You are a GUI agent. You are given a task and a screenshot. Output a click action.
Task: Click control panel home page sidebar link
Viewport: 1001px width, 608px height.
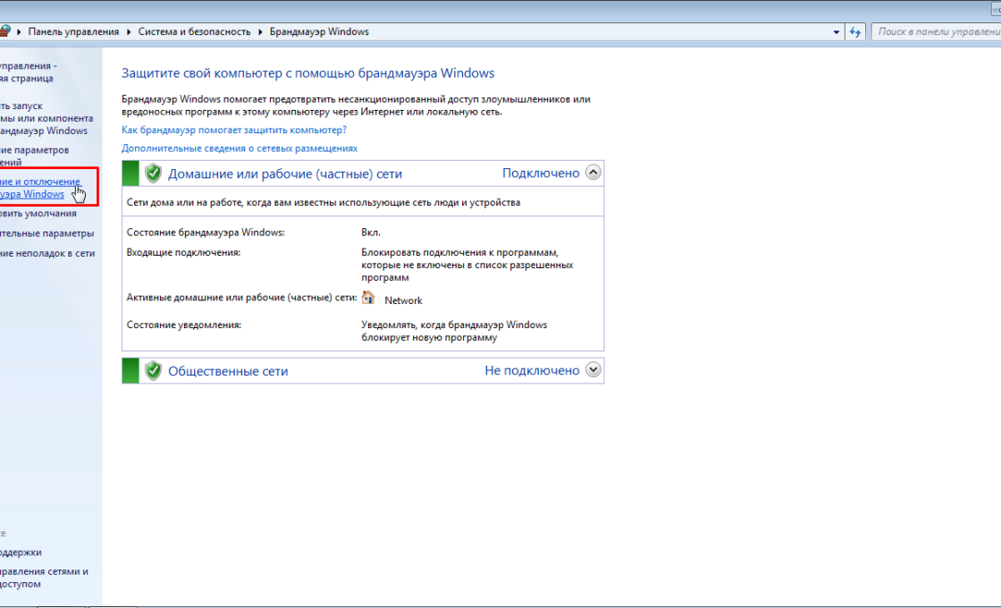28,72
